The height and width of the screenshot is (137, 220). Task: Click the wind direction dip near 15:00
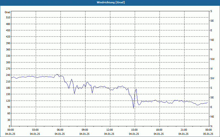point(133,108)
